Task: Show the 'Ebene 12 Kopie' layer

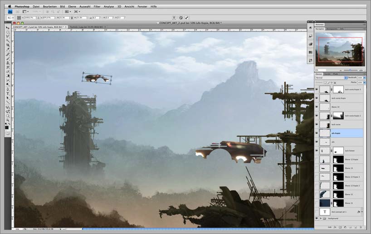Action: tap(317, 160)
